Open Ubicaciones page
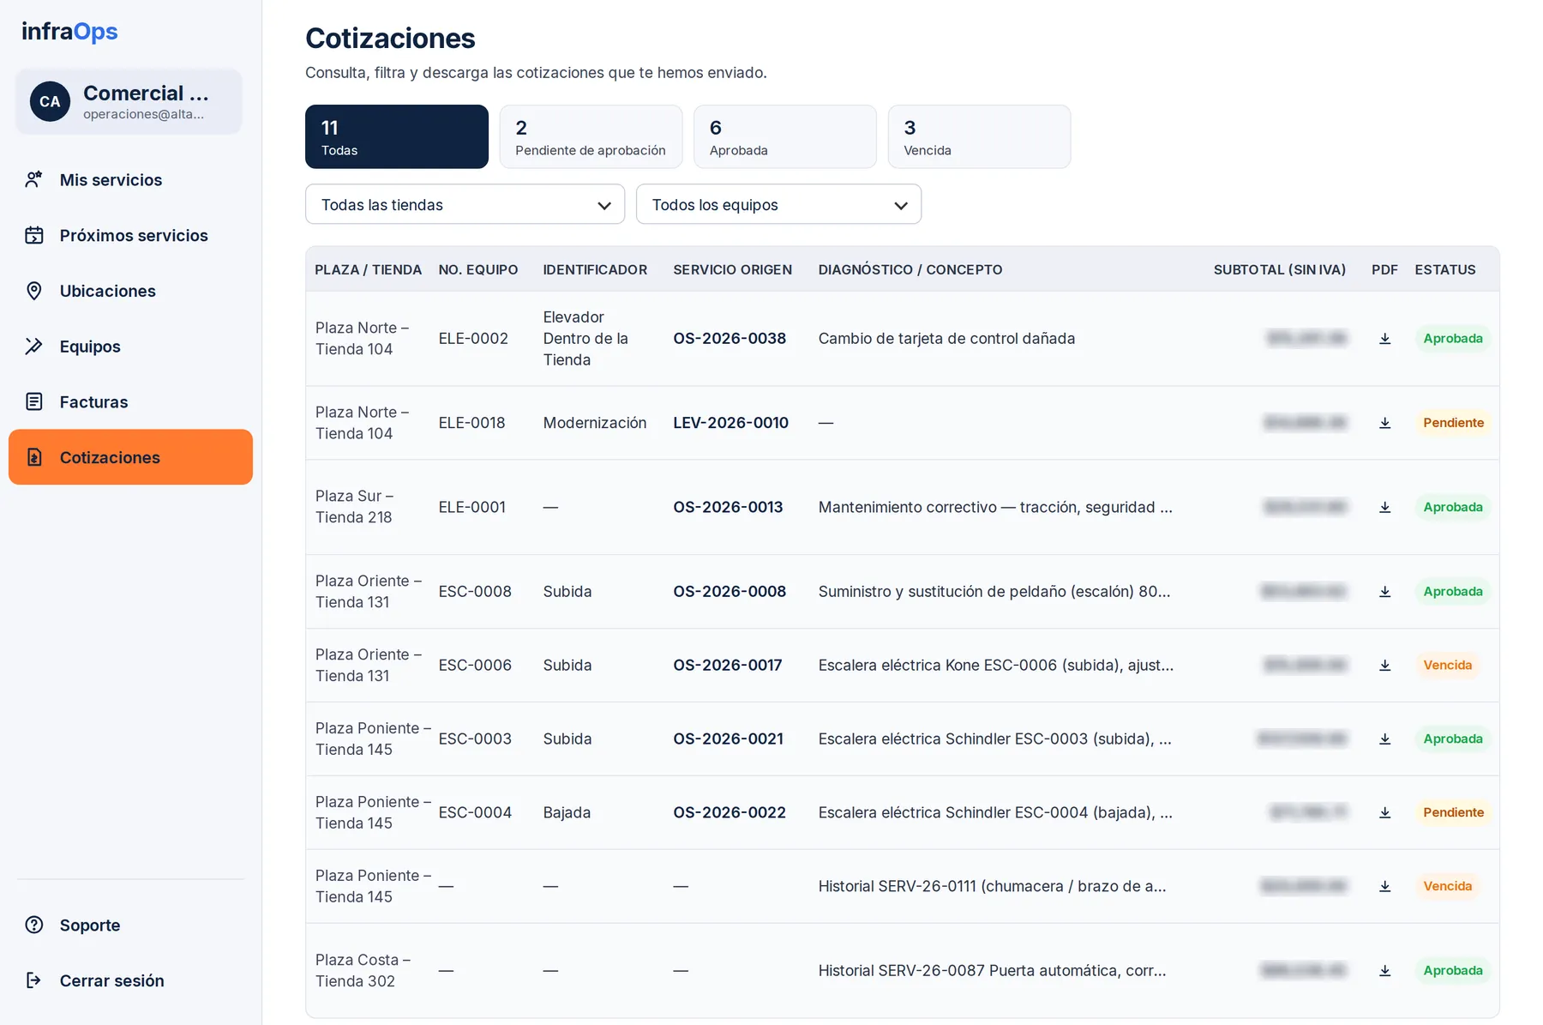 click(x=130, y=291)
